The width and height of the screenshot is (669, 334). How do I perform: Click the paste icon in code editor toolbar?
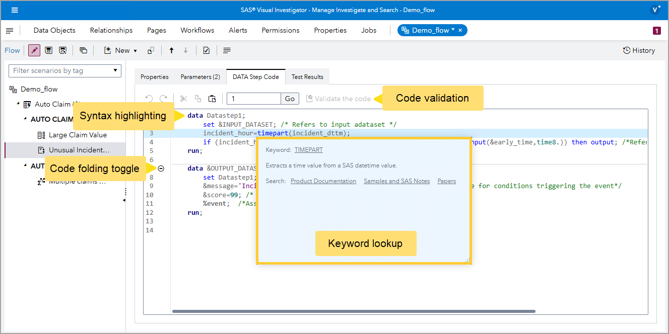click(212, 99)
